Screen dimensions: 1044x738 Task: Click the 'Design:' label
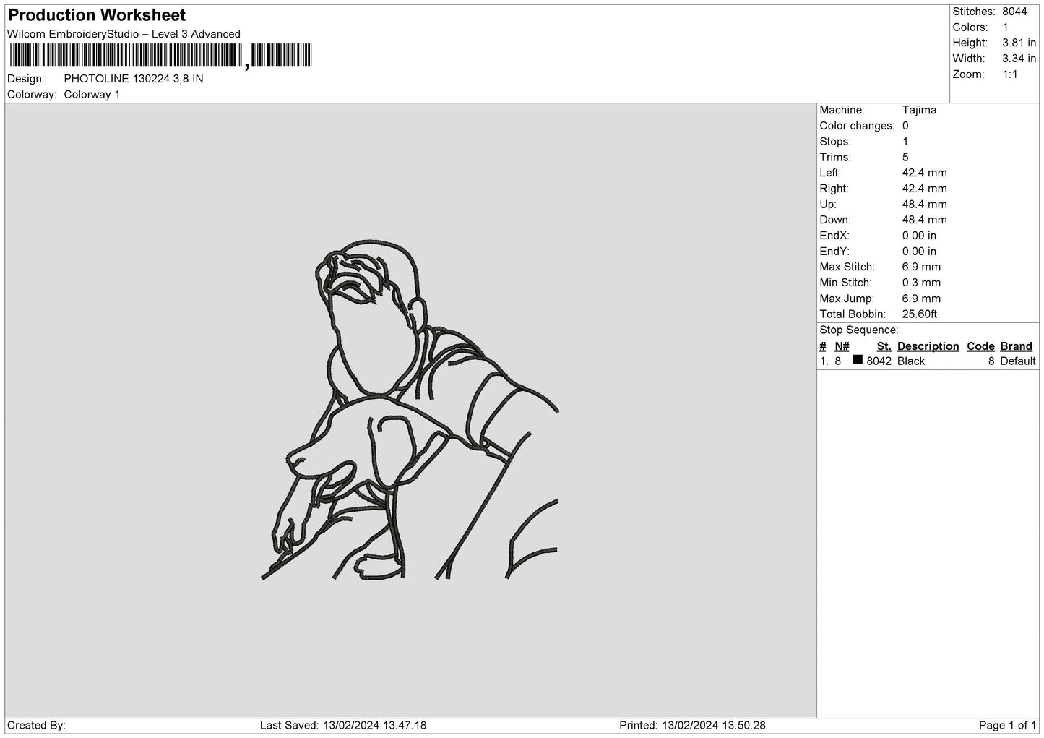(x=25, y=79)
